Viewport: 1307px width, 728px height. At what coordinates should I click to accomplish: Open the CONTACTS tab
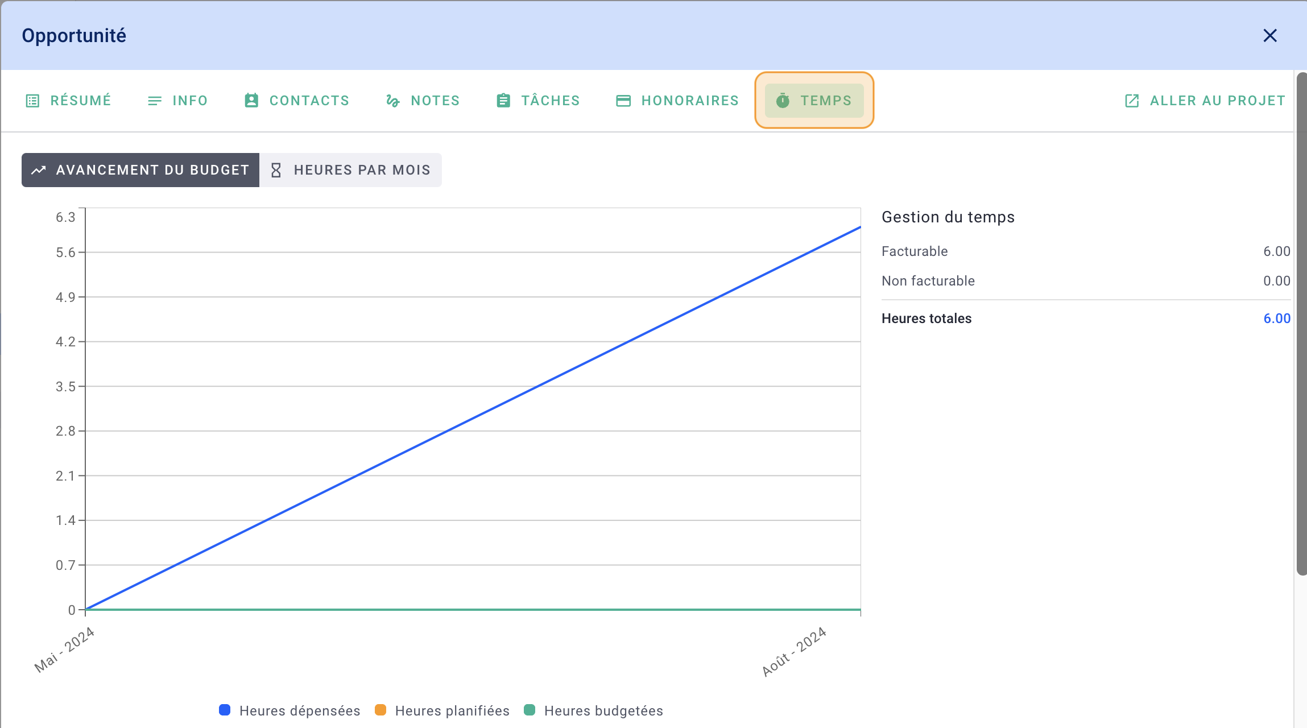[x=297, y=101]
